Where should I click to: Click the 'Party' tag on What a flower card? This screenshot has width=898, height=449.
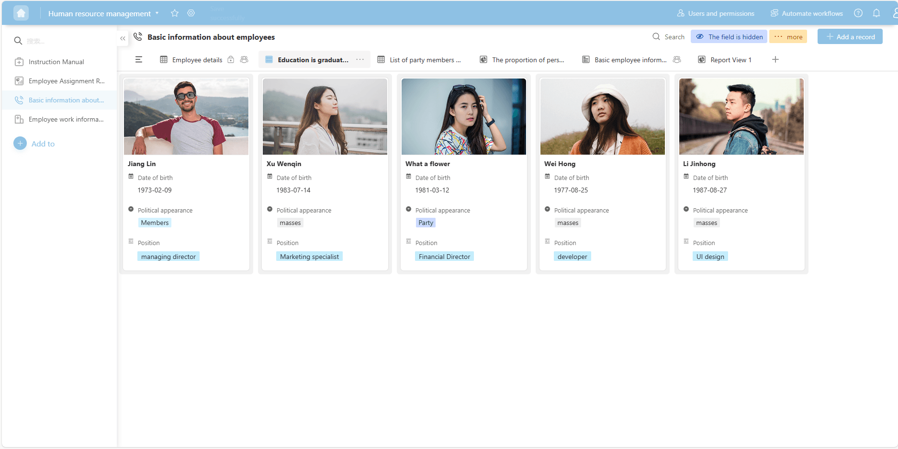click(426, 223)
